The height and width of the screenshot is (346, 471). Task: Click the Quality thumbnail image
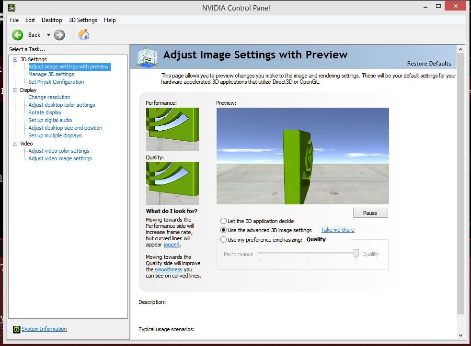(x=172, y=183)
